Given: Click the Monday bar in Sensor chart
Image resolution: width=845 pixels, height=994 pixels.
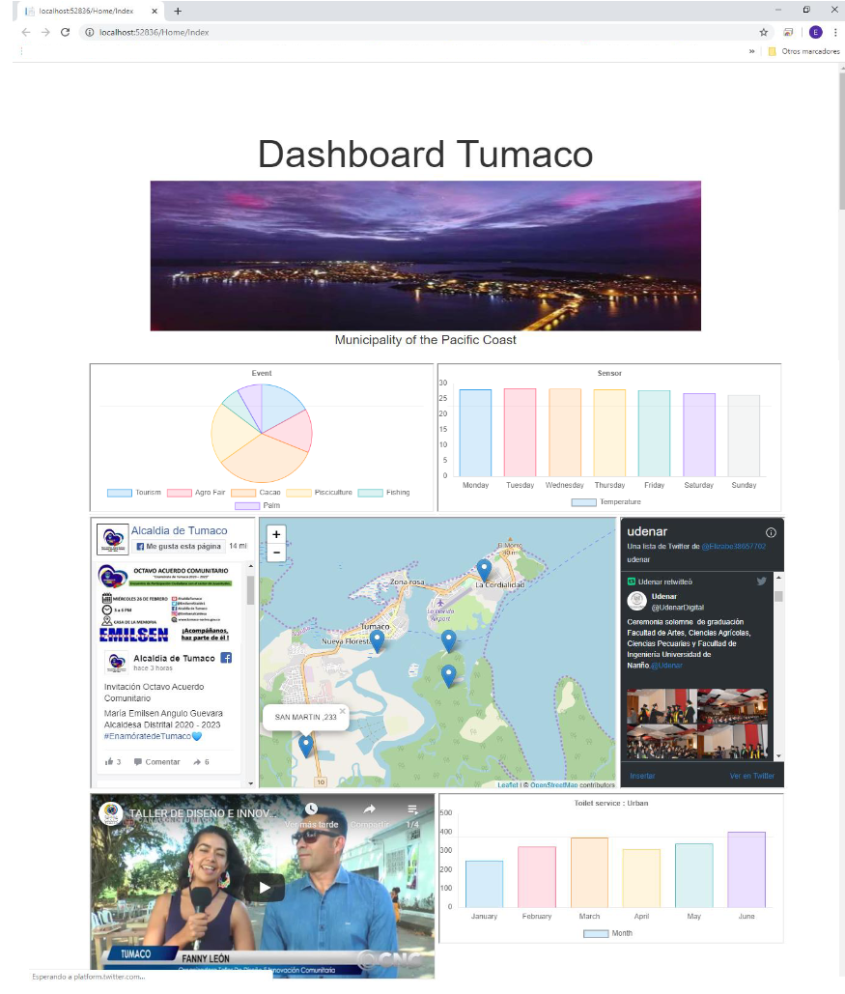Looking at the screenshot, I should point(475,433).
